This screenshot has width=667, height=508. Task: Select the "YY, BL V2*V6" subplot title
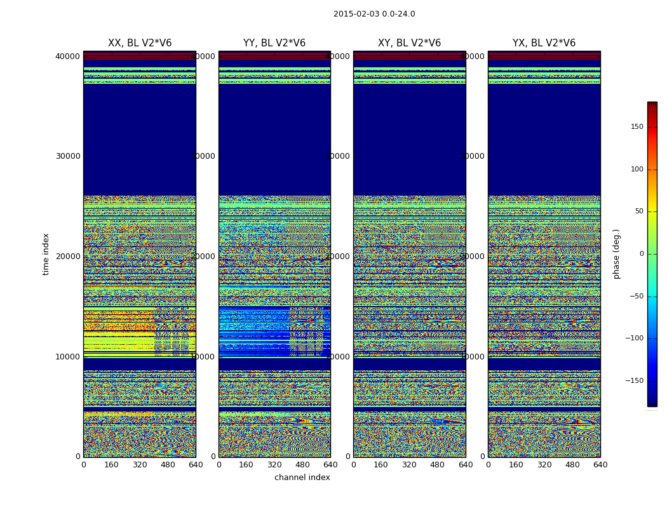(274, 43)
